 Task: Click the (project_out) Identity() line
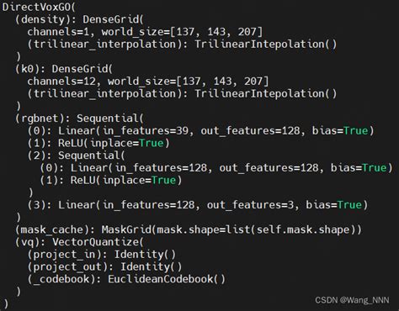[104, 266]
